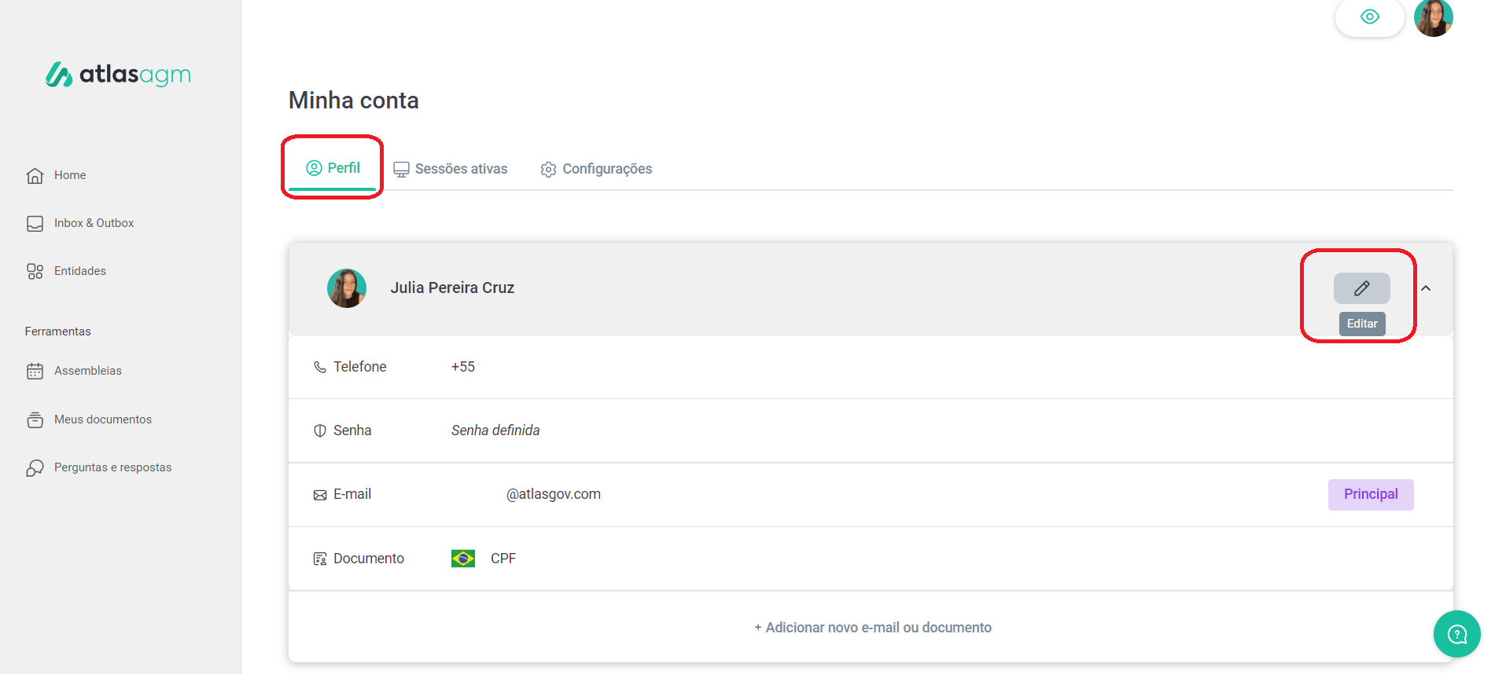Click the Meus documentos icon
This screenshot has height=674, width=1495.
[35, 419]
